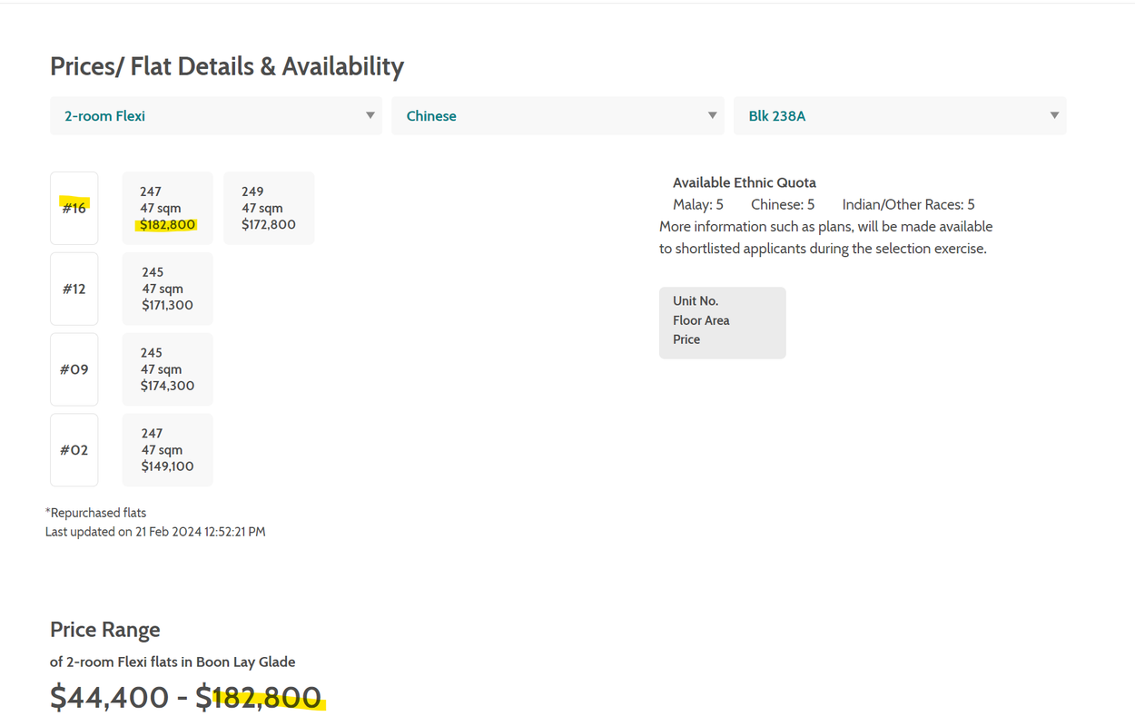Screen dimensions: 1135x726
Task: Click the Available Ethnic Quota label
Action: (745, 182)
